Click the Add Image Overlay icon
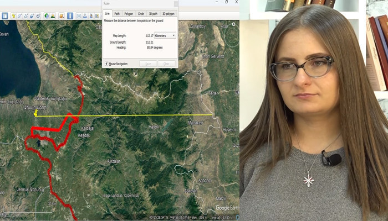The height and width of the screenshot is (221, 388). click(x=33, y=15)
